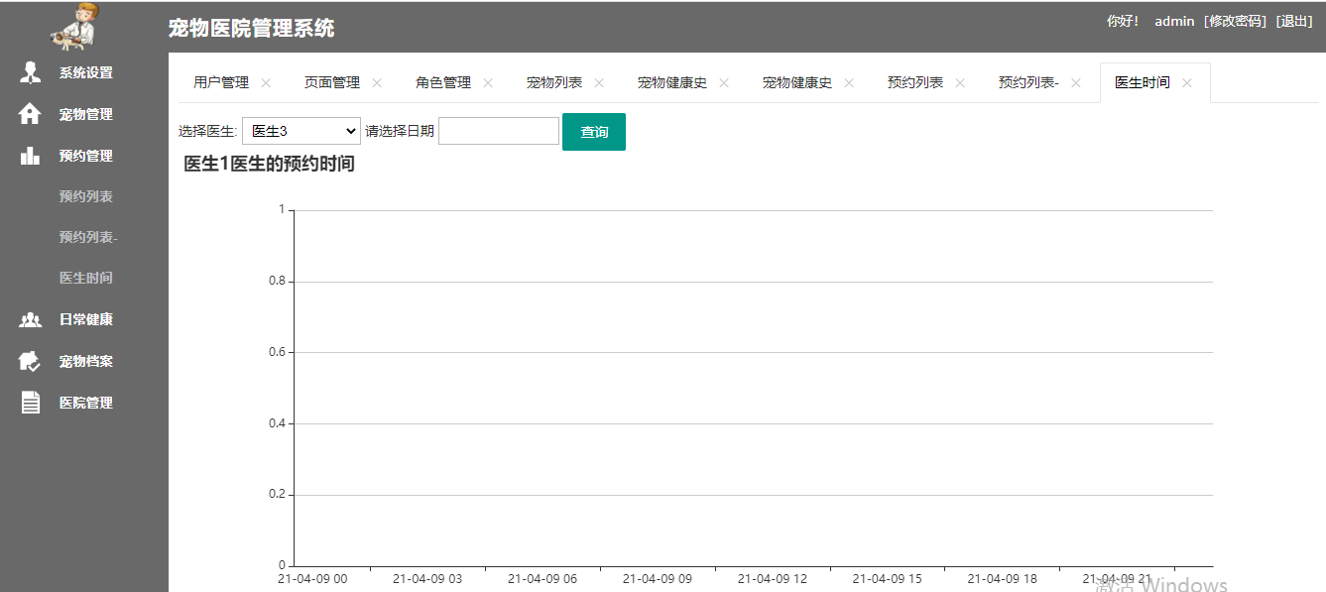Viewport: 1326px width, 592px height.
Task: Open the 系统设置 menu
Action: 84,72
